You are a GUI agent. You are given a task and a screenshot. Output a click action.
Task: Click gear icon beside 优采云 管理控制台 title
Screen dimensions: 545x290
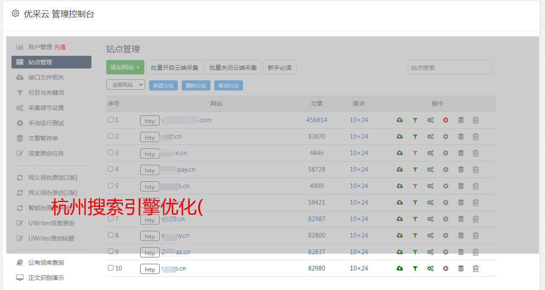16,14
